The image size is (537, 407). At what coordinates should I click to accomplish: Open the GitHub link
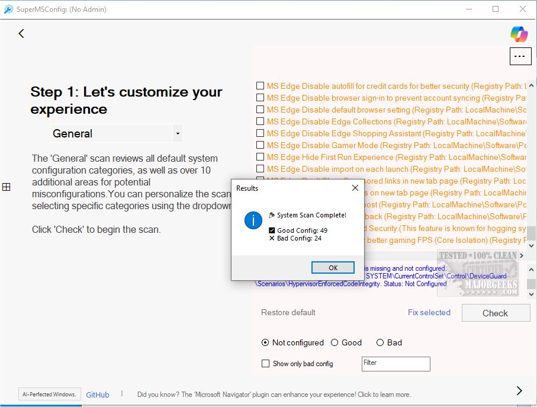coord(98,395)
